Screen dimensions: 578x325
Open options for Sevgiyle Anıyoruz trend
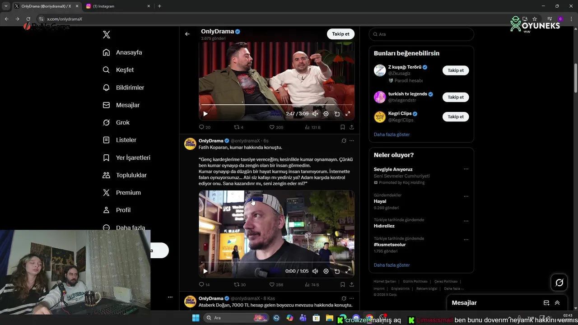466,169
